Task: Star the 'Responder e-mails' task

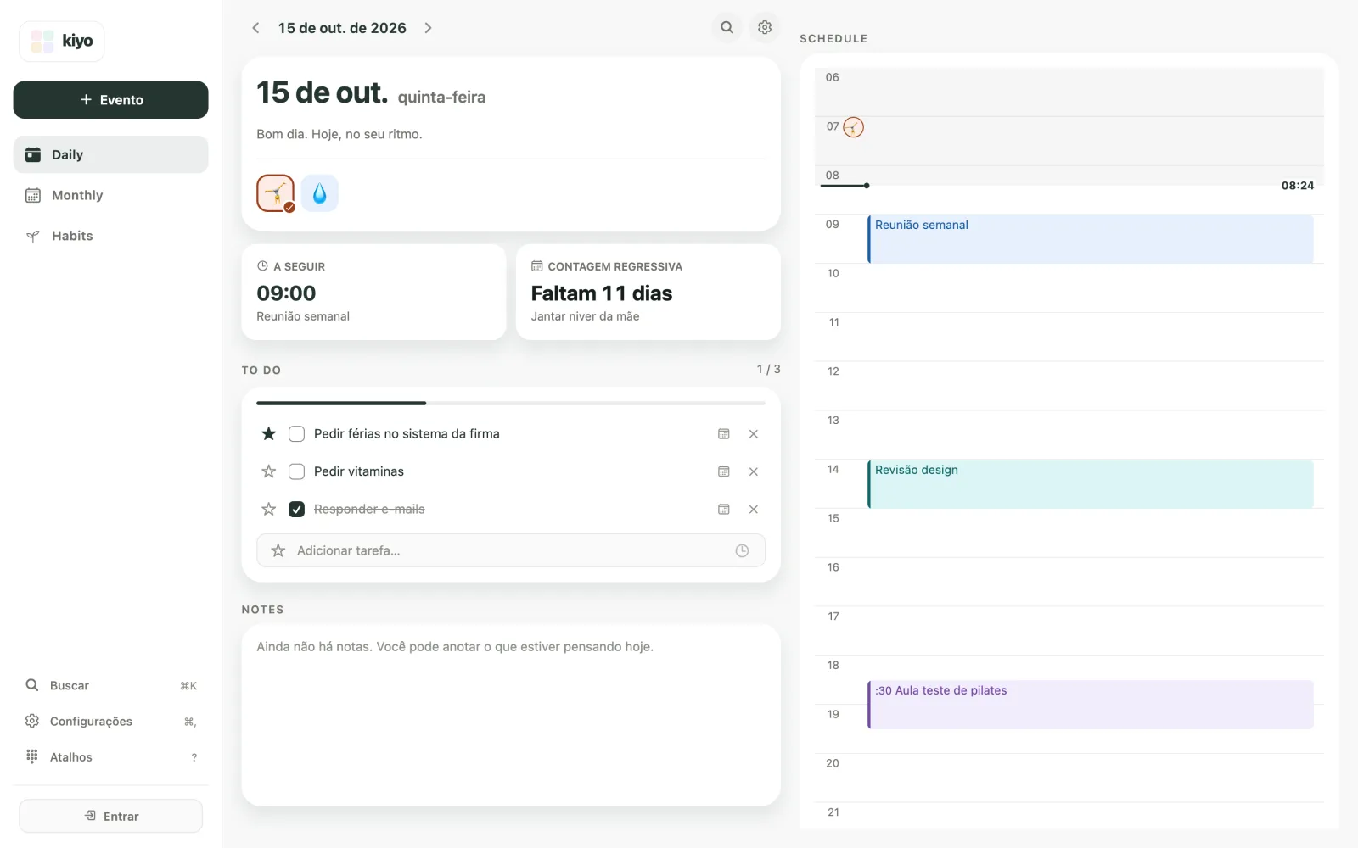Action: pyautogui.click(x=269, y=509)
